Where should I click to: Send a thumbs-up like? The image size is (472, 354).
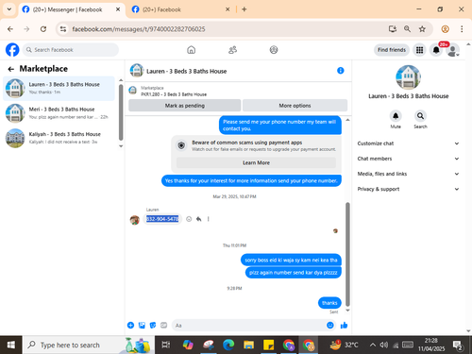click(344, 325)
